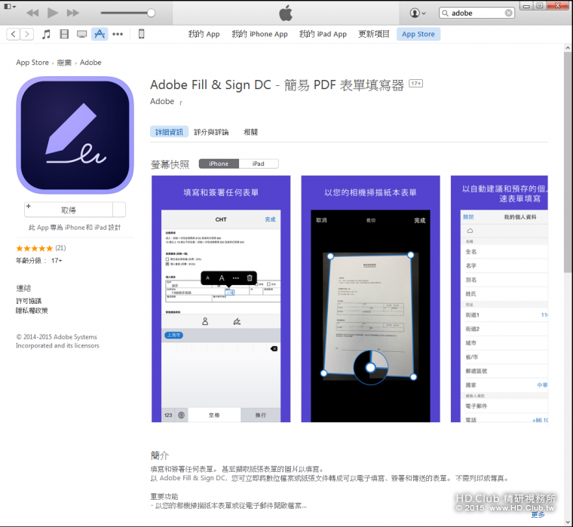Click the volume slider knob
This screenshot has width=573, height=527.
(x=151, y=13)
